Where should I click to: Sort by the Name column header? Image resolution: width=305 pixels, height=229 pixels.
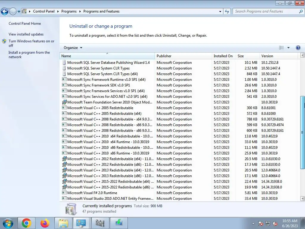[107, 56]
